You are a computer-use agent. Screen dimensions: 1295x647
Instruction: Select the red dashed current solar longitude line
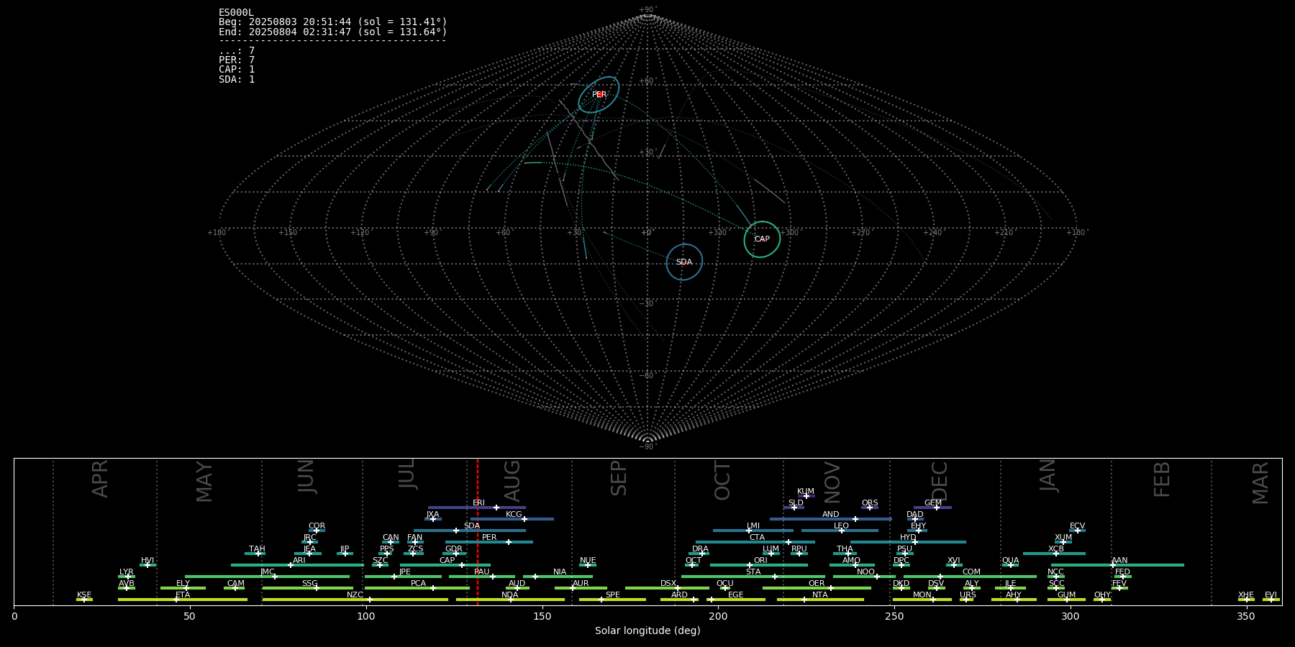click(x=478, y=532)
